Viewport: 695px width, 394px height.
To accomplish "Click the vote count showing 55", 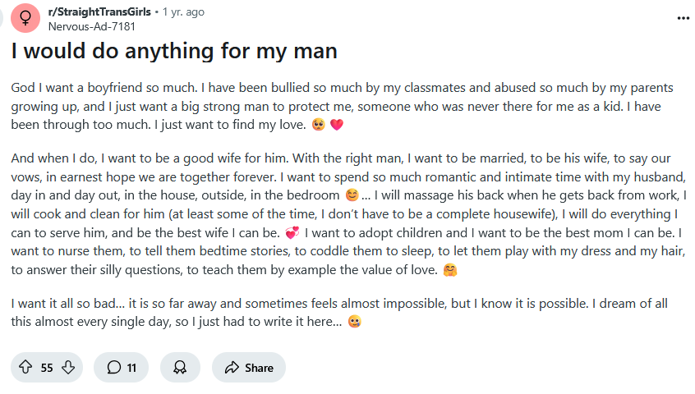I will [x=47, y=368].
